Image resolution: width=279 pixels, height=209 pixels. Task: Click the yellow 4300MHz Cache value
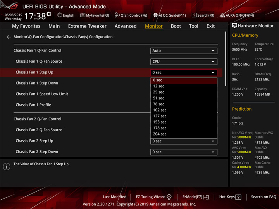[244, 167]
